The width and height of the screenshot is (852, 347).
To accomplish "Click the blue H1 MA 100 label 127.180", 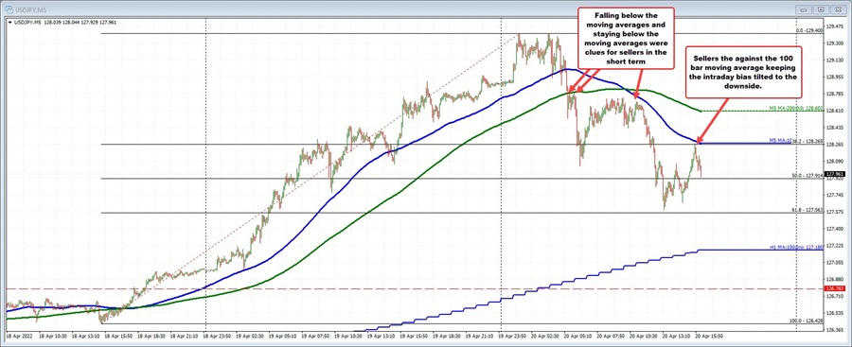I will point(795,247).
